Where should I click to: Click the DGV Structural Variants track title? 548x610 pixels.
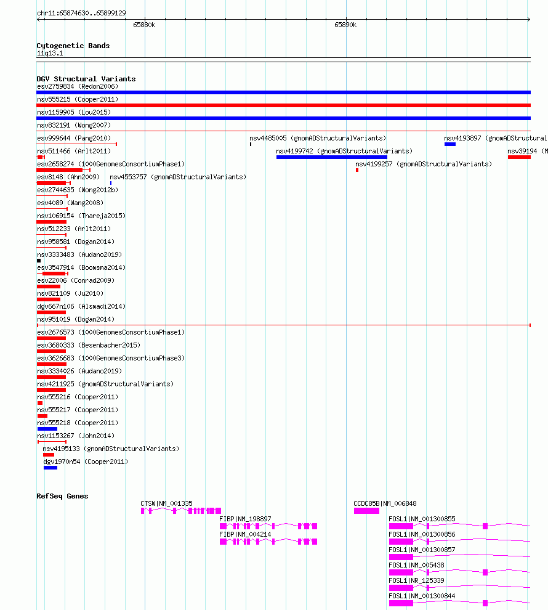(x=86, y=79)
